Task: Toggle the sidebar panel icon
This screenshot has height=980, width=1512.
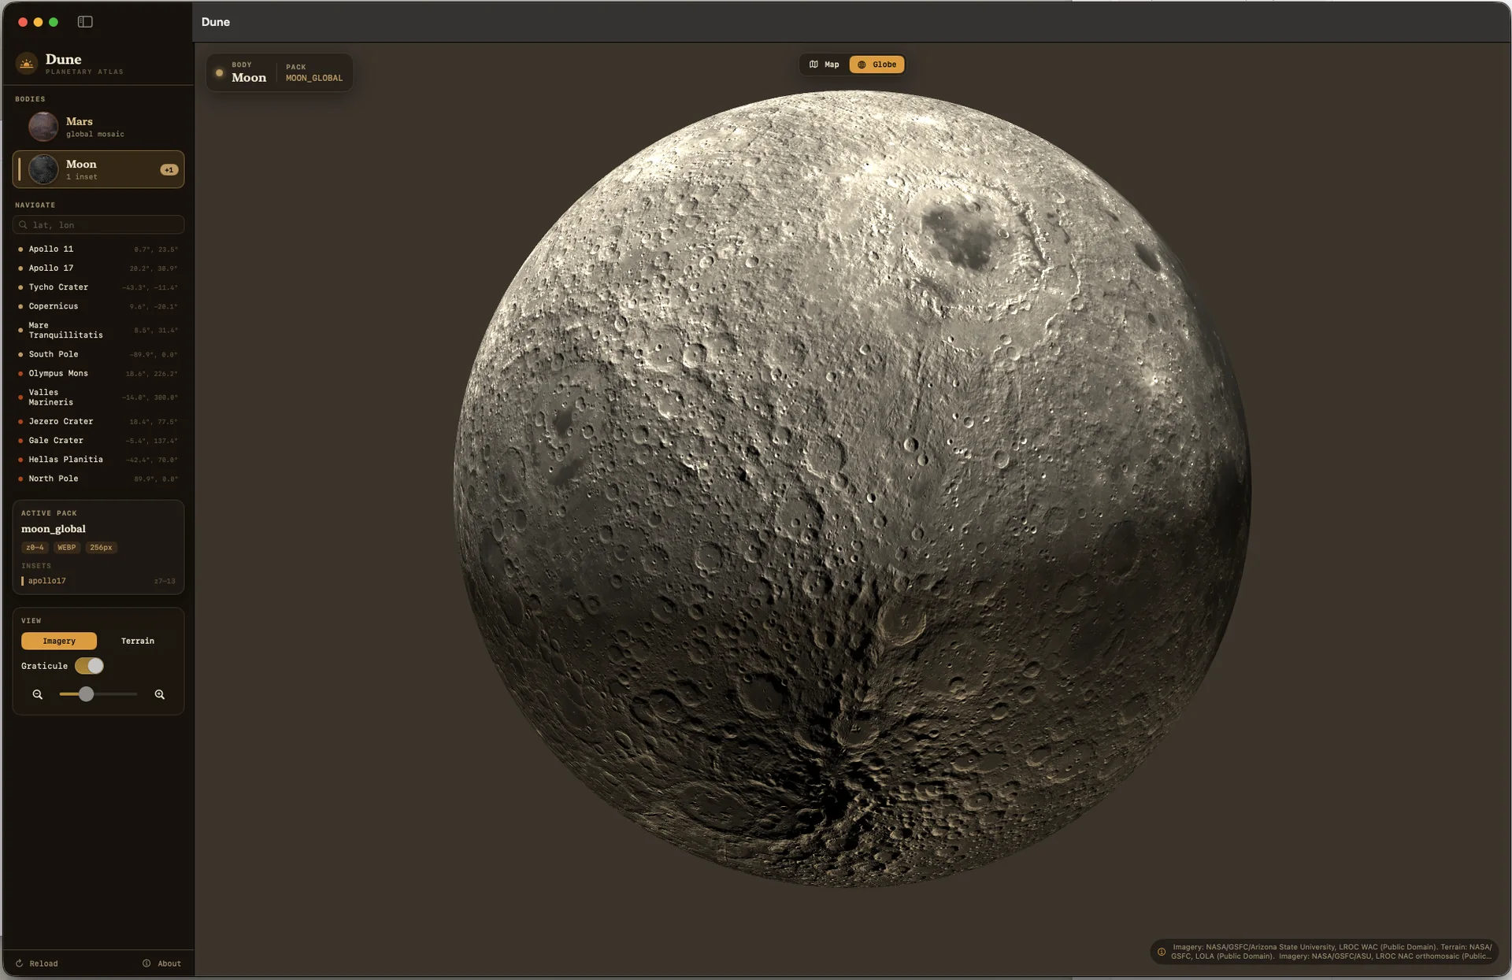Action: coord(85,22)
